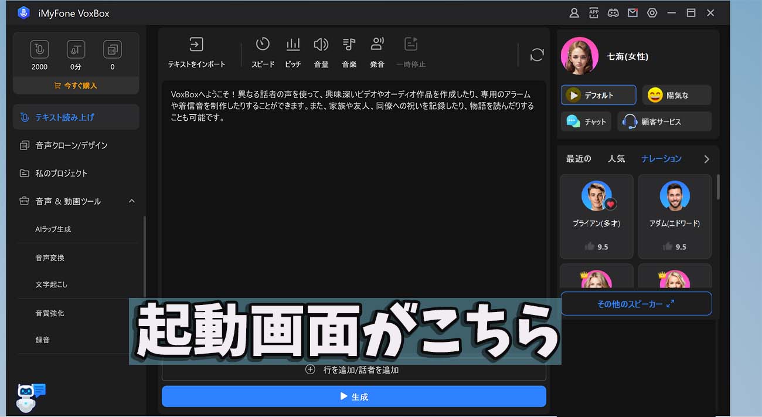Click the speaker list vertical scrollbar

pyautogui.click(x=718, y=187)
